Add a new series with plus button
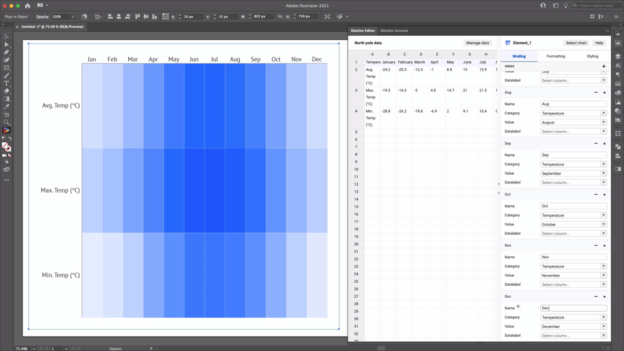This screenshot has height=351, width=624. click(604, 66)
